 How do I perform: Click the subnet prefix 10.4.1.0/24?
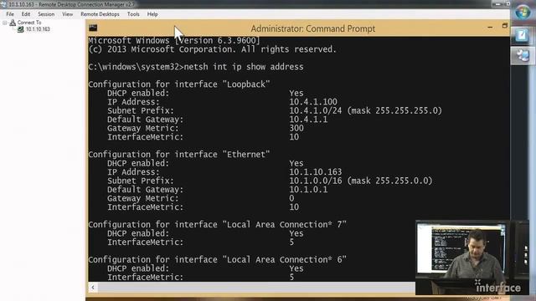pyautogui.click(x=316, y=110)
